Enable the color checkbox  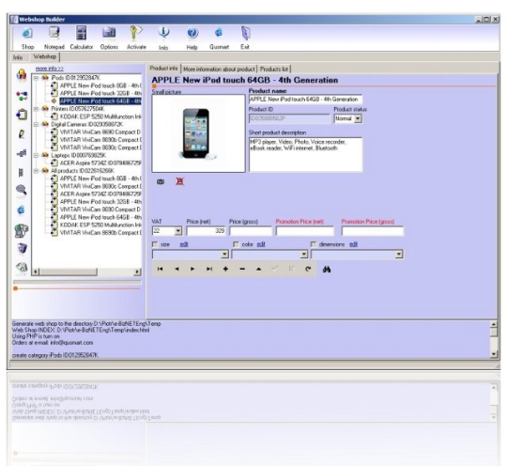pos(236,244)
